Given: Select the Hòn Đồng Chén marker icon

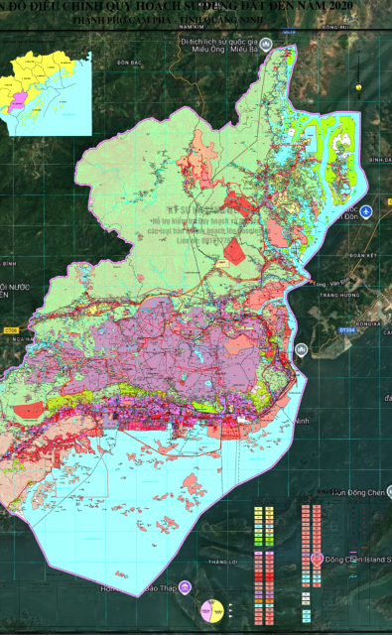Looking at the screenshot, I should point(390,491).
